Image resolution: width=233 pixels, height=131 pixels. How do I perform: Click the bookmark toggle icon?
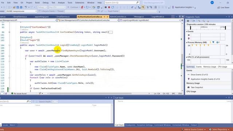[x=155, y=7]
